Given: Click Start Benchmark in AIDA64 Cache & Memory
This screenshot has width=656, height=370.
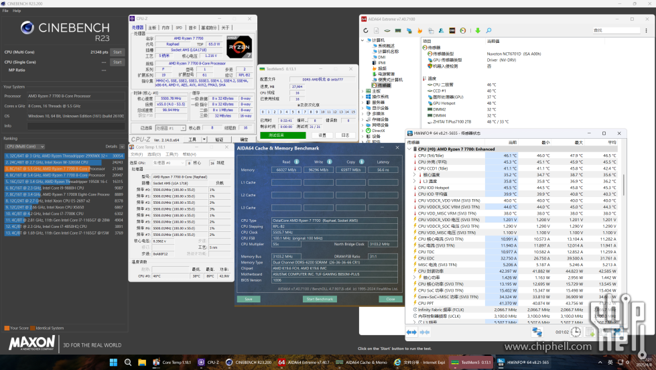Looking at the screenshot, I should (x=320, y=299).
